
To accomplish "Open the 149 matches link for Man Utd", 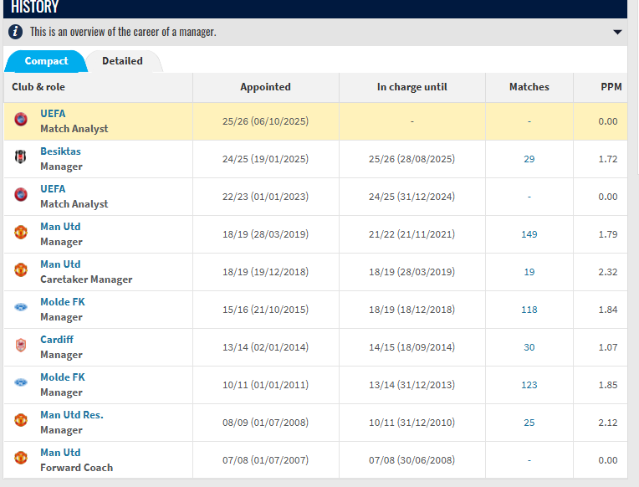I will [529, 234].
